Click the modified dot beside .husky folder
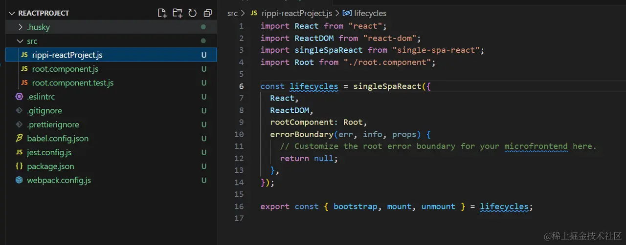This screenshot has width=626, height=245. click(203, 27)
